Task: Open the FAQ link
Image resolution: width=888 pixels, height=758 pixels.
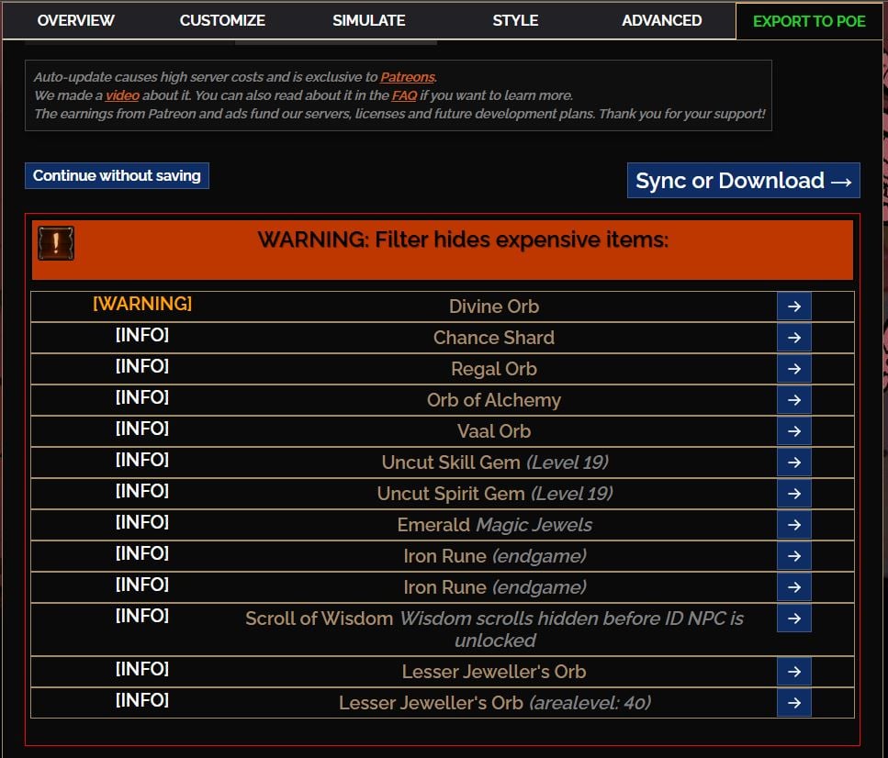Action: point(404,95)
